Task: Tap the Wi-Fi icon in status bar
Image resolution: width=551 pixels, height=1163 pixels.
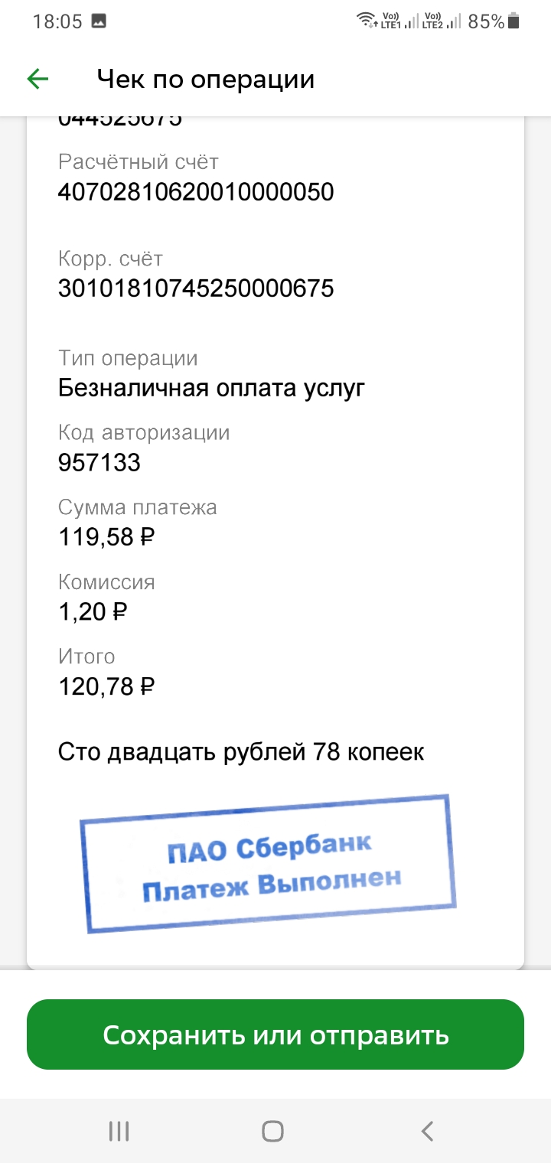Action: 367,21
